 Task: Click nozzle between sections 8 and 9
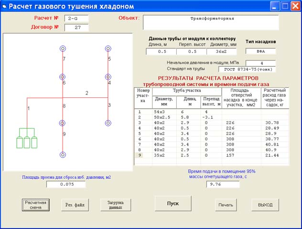(x=63, y=123)
